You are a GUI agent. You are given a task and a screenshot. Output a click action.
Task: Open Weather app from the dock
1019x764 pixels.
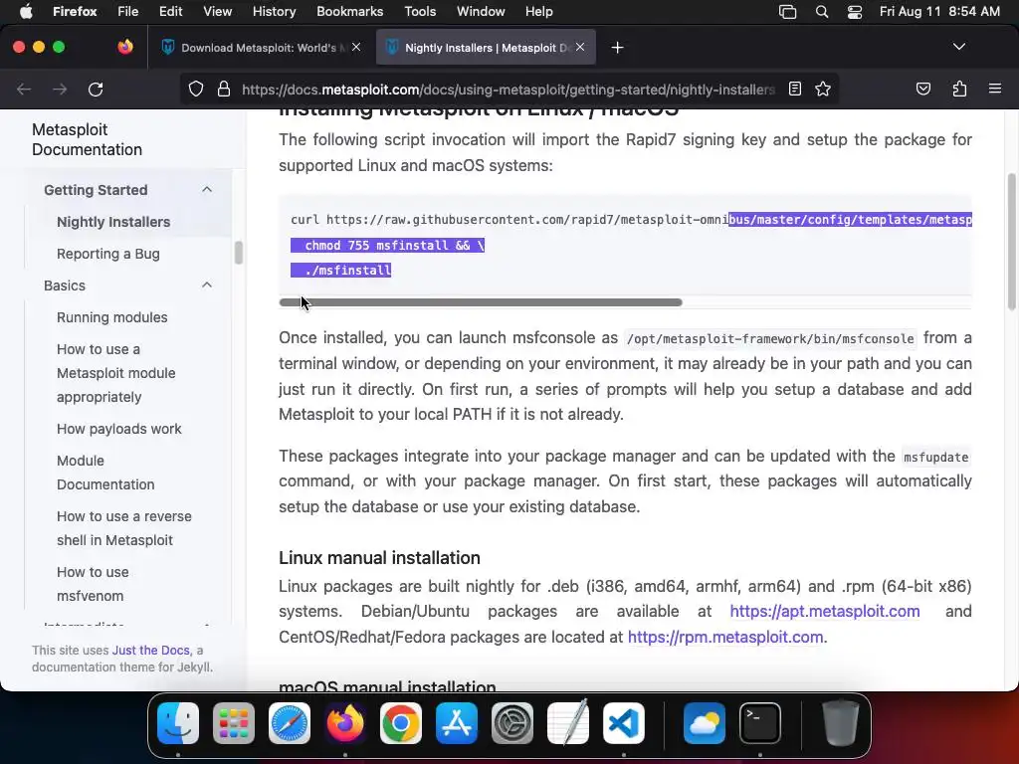point(705,723)
